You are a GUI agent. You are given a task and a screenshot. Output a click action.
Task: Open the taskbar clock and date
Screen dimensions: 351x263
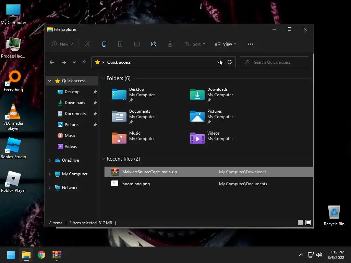(x=336, y=255)
